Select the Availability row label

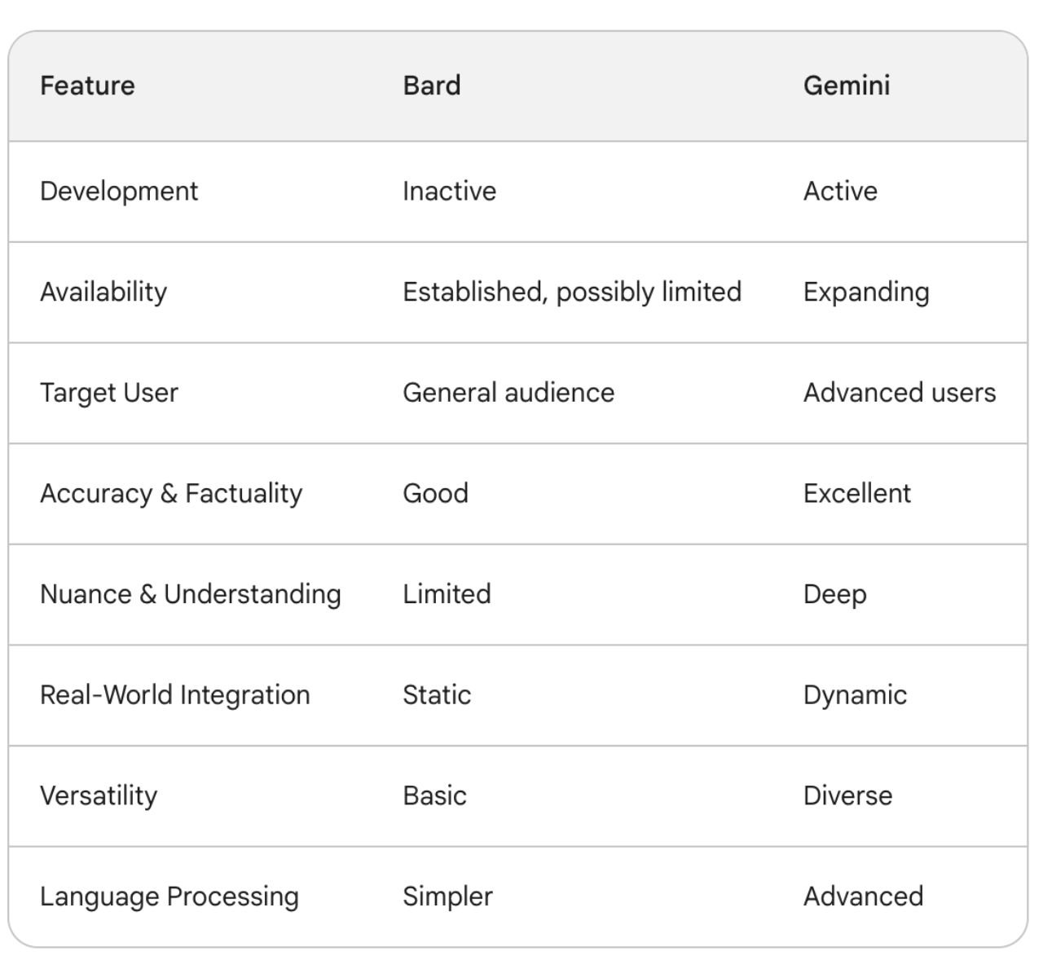click(x=103, y=292)
